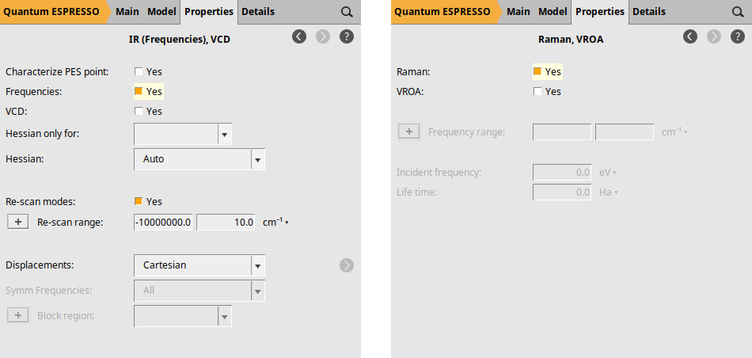Enable Characterize PES point checkbox
The image size is (752, 358).
139,72
